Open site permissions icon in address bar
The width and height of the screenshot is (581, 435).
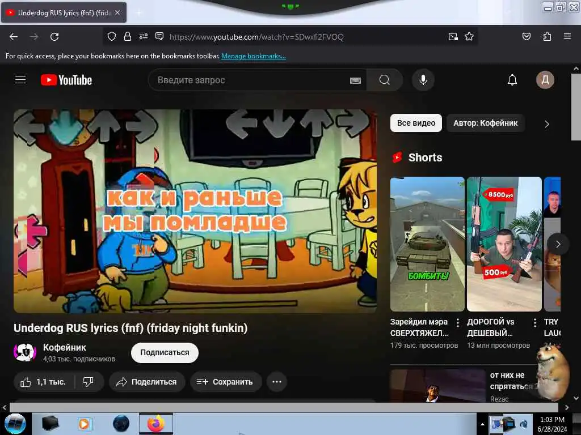144,36
